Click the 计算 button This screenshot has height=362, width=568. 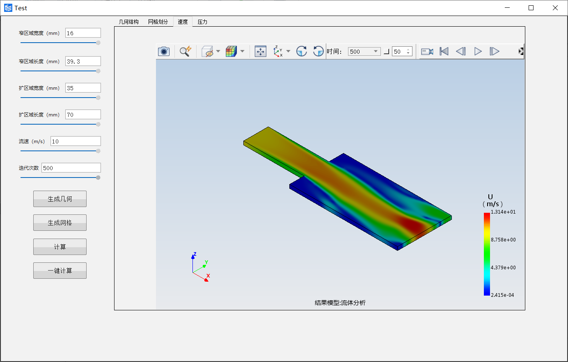tap(60, 247)
